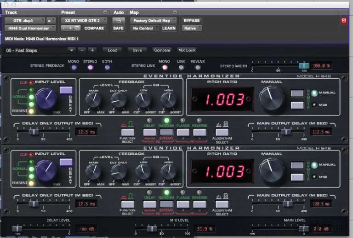The image size is (353, 238).
Task: Click the top unit Feedback Main level knob
Action: [x=93, y=99]
